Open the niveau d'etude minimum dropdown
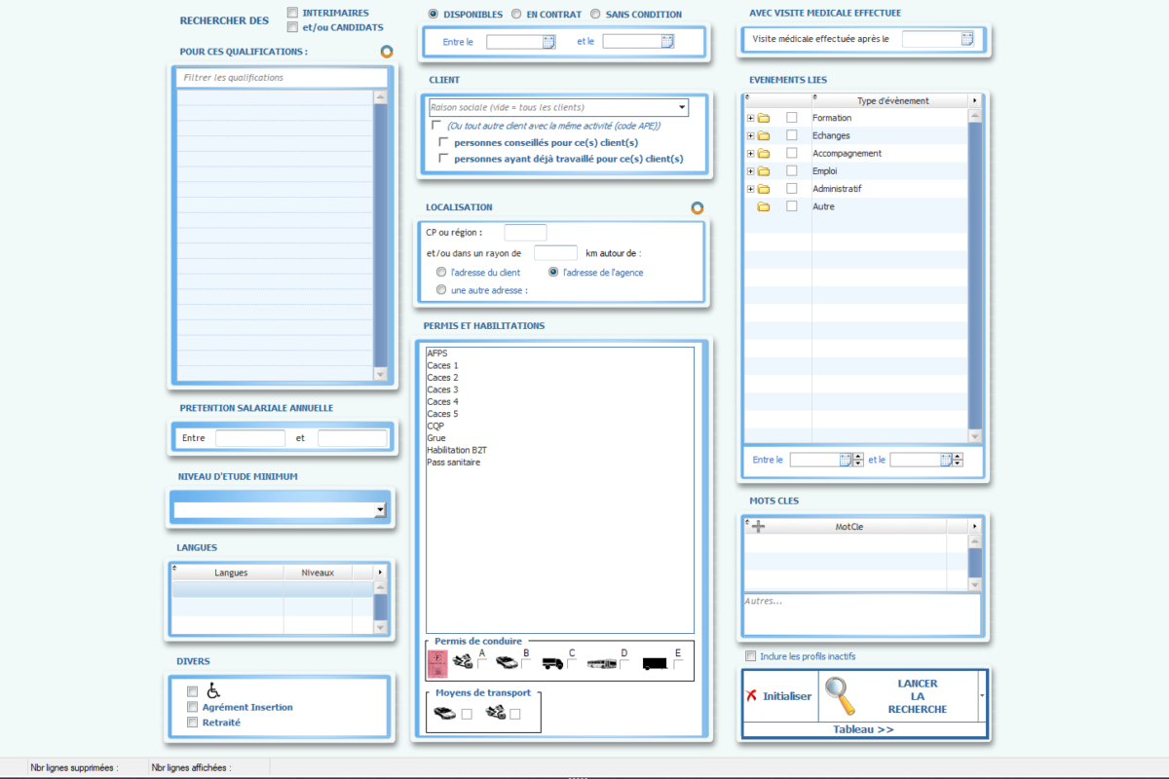This screenshot has height=779, width=1169. tap(380, 510)
